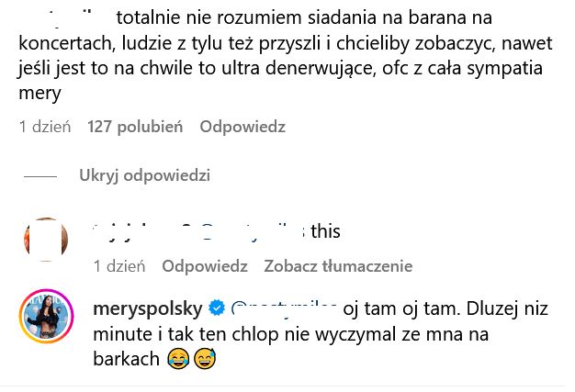Click the line beside 'Ukryj odpowiedzi'

pyautogui.click(x=39, y=175)
